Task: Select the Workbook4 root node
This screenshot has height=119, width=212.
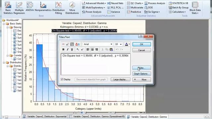Action: [11, 20]
